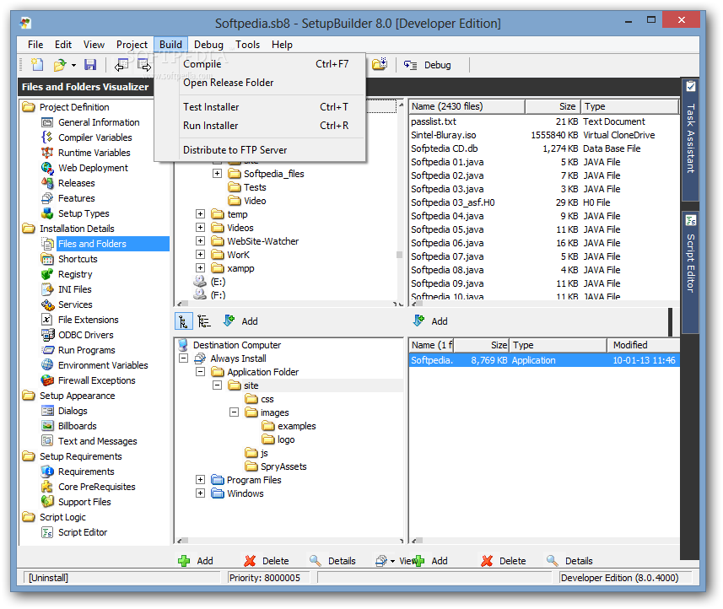This screenshot has height=609, width=723.
Task: Open the dropdown arrow beside Open icon
Action: (x=73, y=66)
